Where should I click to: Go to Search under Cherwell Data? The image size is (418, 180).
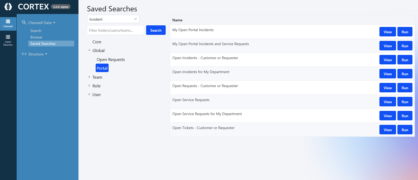[x=36, y=31]
